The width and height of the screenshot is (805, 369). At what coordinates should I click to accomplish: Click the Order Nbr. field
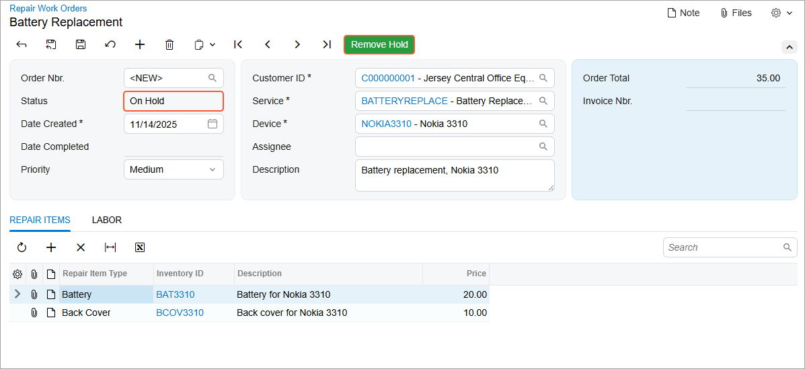tap(174, 78)
